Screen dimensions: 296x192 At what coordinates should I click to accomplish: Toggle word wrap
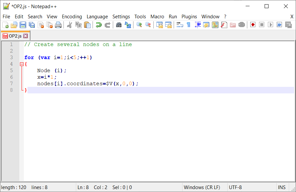click(x=180, y=24)
